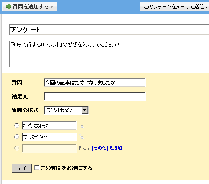Focus the アンケート form title field
This screenshot has height=184, width=209.
(109, 30)
